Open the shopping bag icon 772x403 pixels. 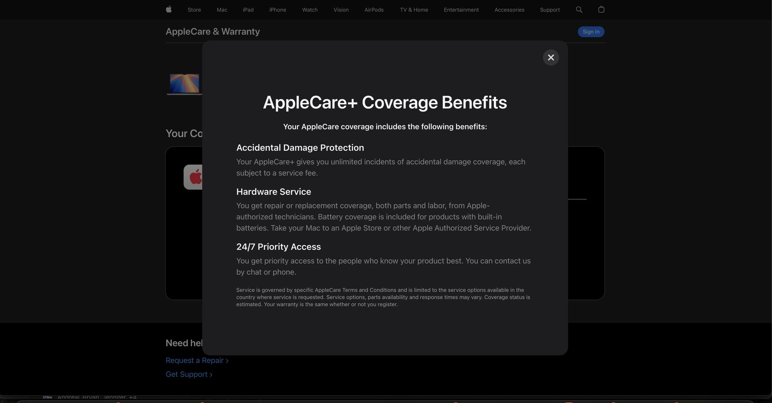(x=601, y=9)
